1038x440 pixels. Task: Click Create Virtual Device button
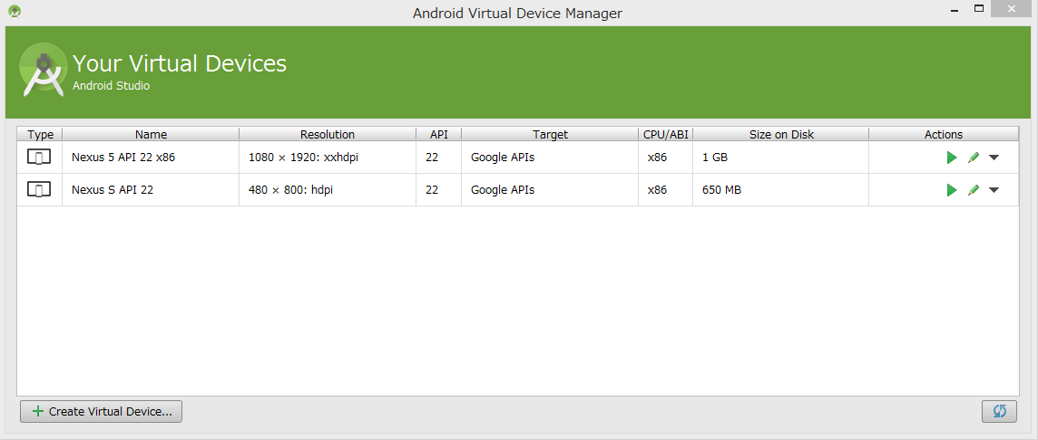(x=102, y=411)
